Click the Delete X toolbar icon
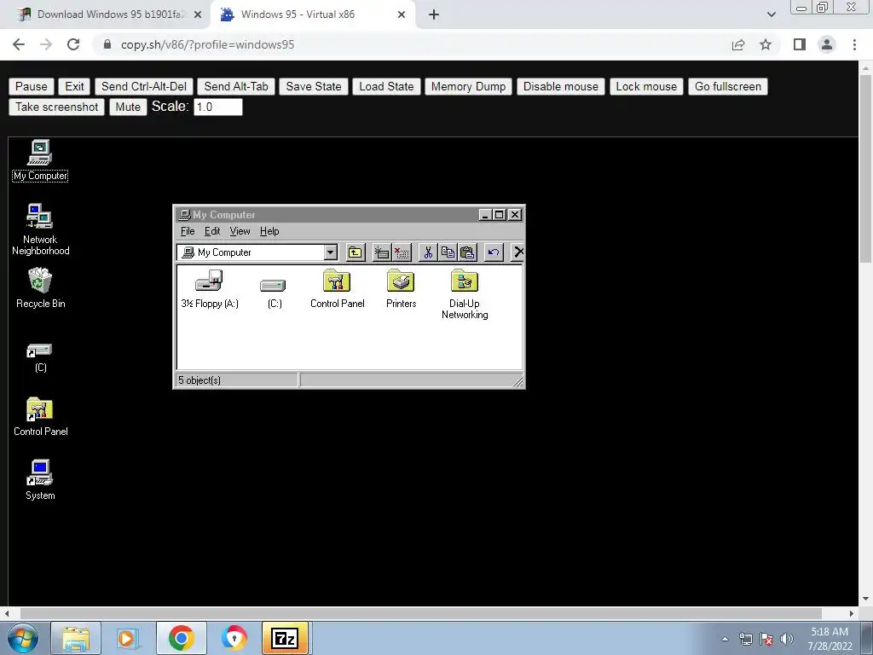The height and width of the screenshot is (655, 873). (517, 252)
